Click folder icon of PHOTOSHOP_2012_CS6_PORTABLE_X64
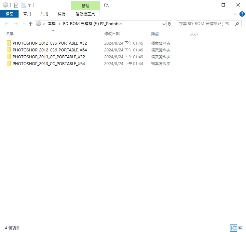 9,50
